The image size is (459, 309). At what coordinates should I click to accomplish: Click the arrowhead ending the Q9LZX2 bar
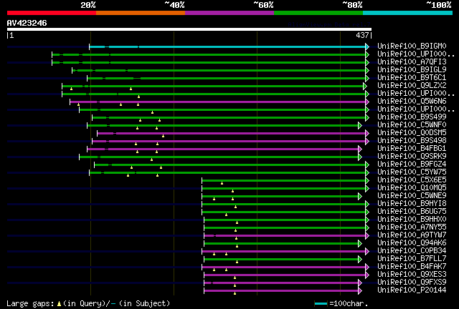coord(365,86)
